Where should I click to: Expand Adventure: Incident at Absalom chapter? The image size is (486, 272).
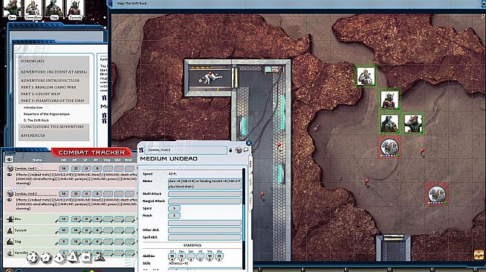pos(54,72)
